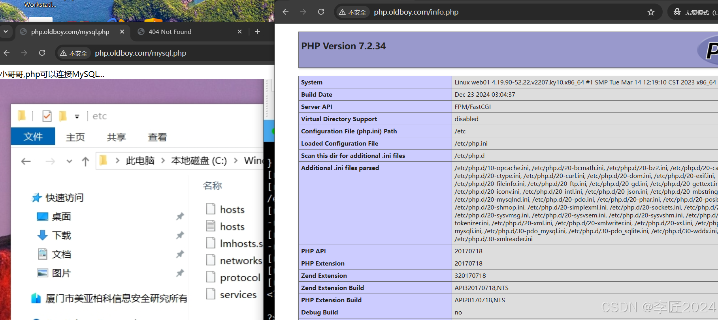Click the FPM/FastCGI Server API value
The image size is (718, 320).
[x=473, y=107]
